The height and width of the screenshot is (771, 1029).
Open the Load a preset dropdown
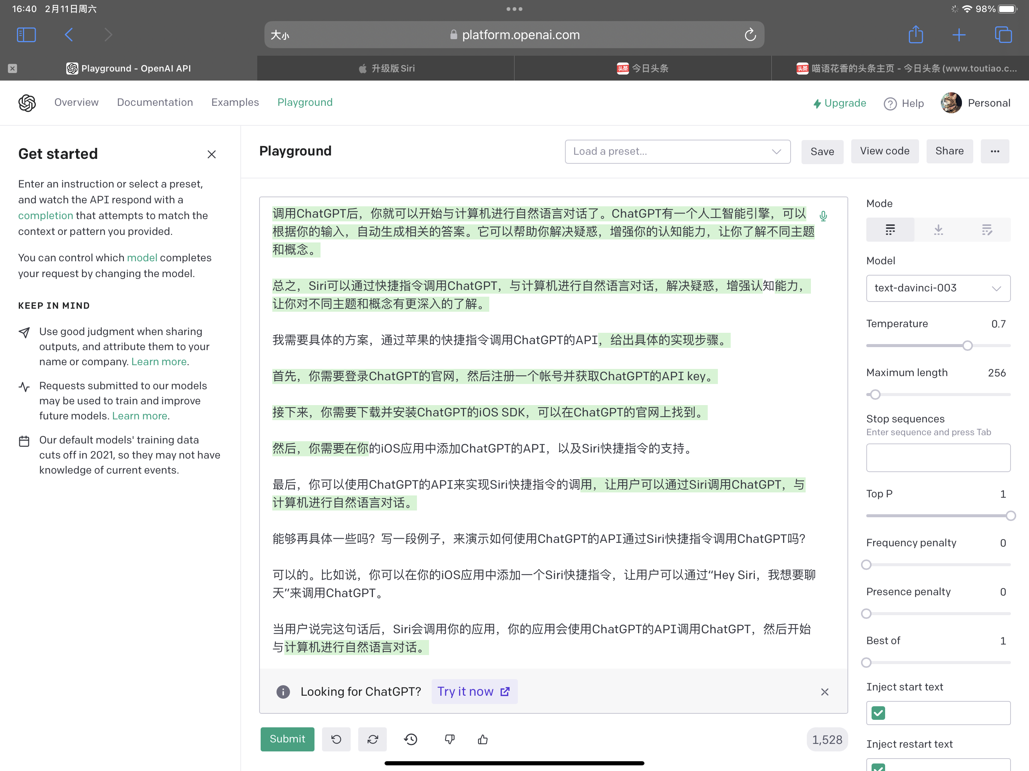click(x=677, y=152)
